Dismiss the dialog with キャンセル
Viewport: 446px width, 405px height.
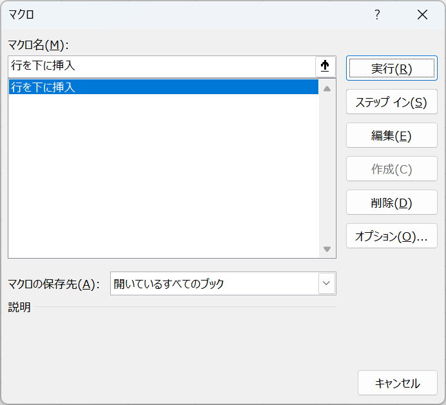[x=397, y=383]
